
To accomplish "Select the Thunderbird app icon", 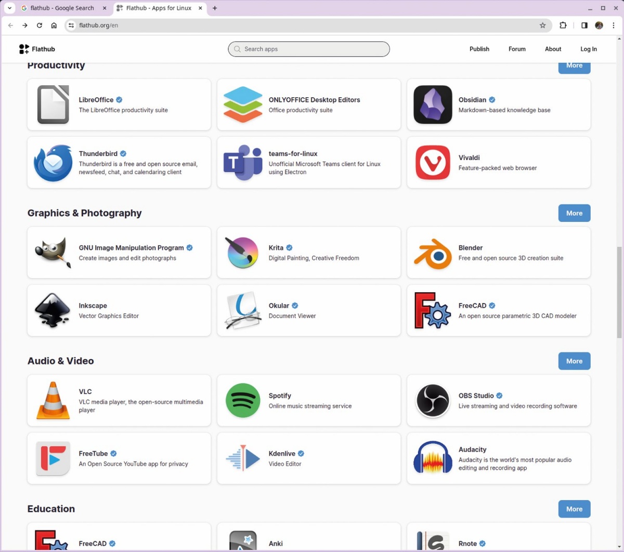I will [53, 163].
